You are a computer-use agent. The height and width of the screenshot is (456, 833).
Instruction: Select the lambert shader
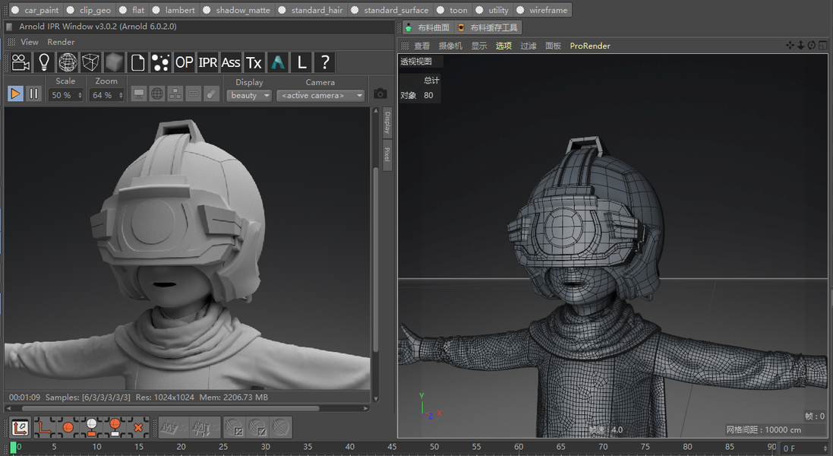[x=174, y=10]
